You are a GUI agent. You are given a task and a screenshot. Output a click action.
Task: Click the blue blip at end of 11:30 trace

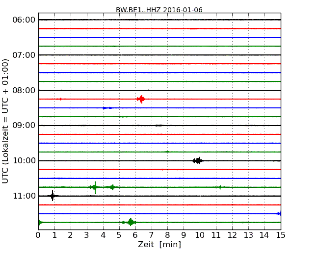279,213
